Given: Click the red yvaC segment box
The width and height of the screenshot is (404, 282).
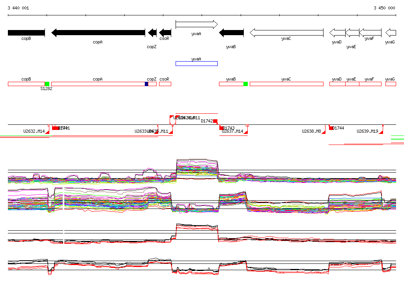Looking at the screenshot, I should click(286, 84).
